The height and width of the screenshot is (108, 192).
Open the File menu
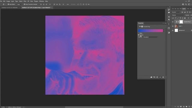[x=1, y=1]
